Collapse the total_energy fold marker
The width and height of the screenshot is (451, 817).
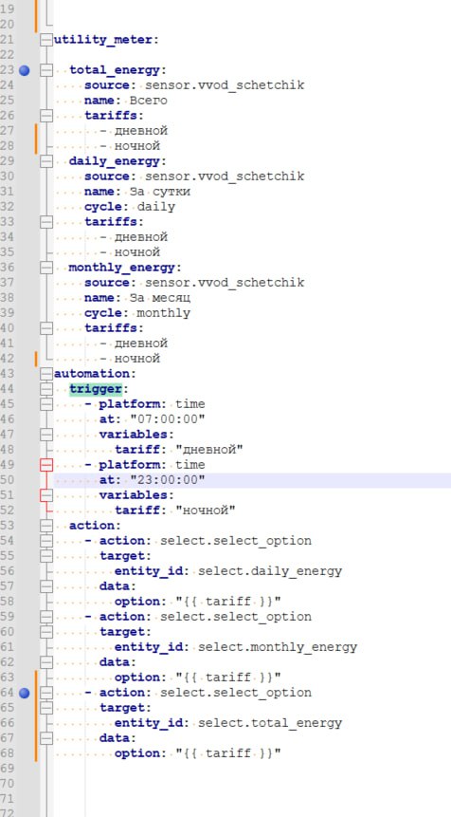point(46,70)
